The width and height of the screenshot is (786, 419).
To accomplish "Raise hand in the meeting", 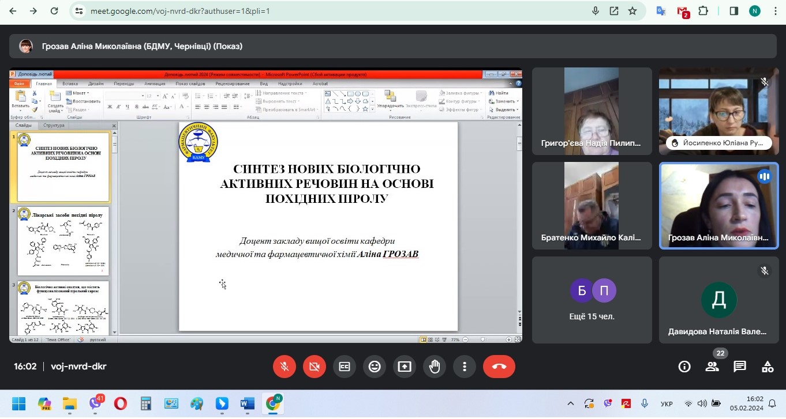I will pyautogui.click(x=435, y=367).
